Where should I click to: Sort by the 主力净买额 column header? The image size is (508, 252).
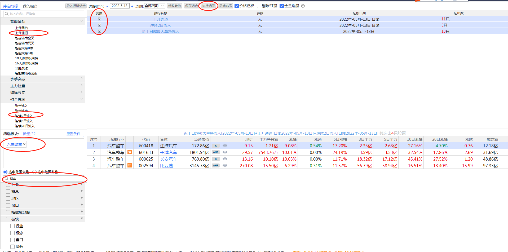click(x=269, y=139)
